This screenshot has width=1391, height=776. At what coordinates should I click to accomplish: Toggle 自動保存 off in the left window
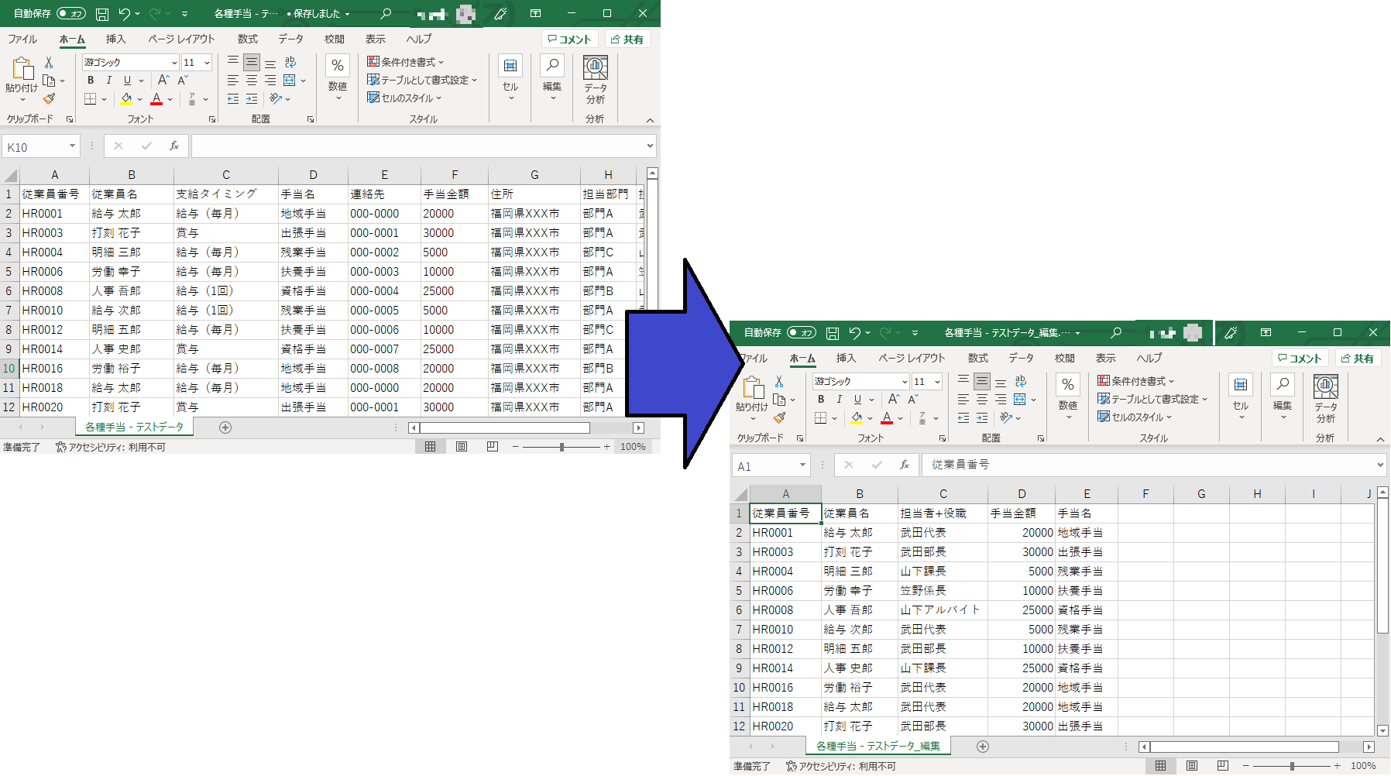pyautogui.click(x=71, y=14)
